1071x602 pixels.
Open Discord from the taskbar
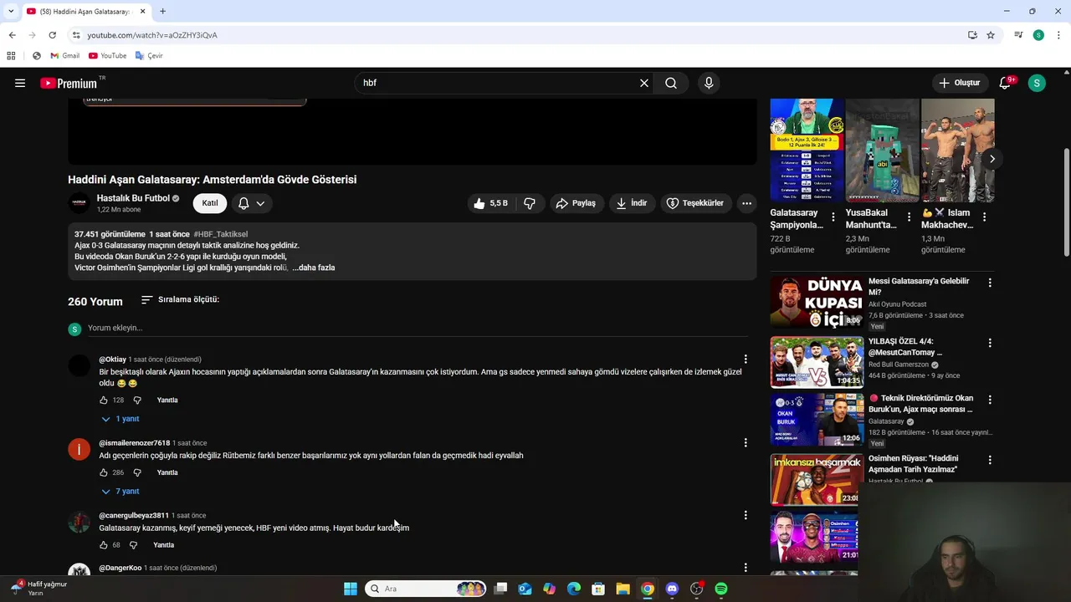pos(672,589)
